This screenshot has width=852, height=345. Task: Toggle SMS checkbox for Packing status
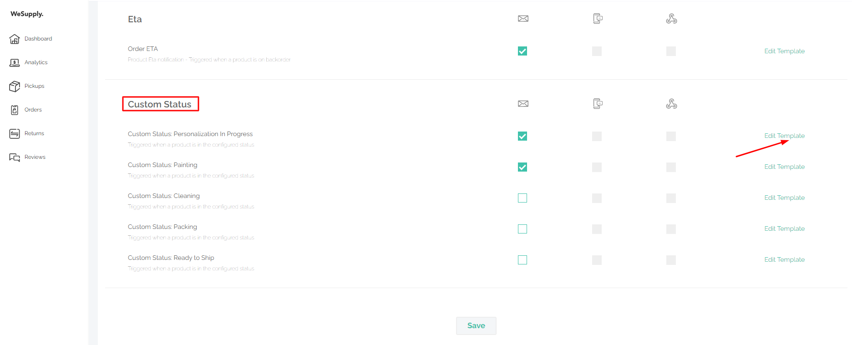click(597, 229)
